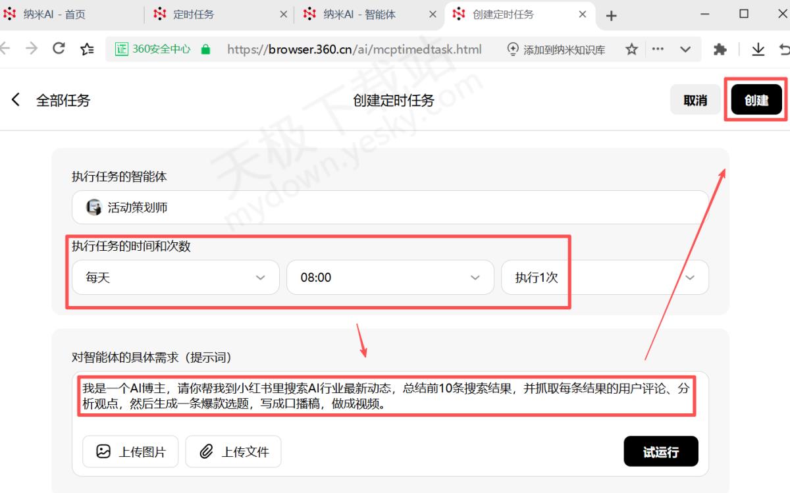Click the favorites star list icon

[x=87, y=49]
